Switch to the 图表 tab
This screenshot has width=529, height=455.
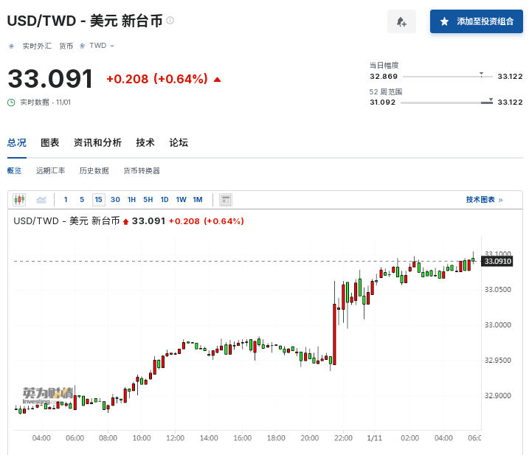(50, 142)
